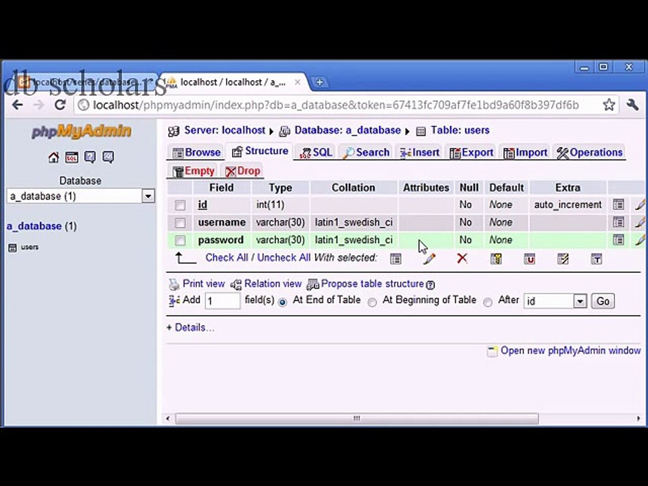Click the phpMyAdmin logo
The width and height of the screenshot is (648, 486).
tap(82, 132)
